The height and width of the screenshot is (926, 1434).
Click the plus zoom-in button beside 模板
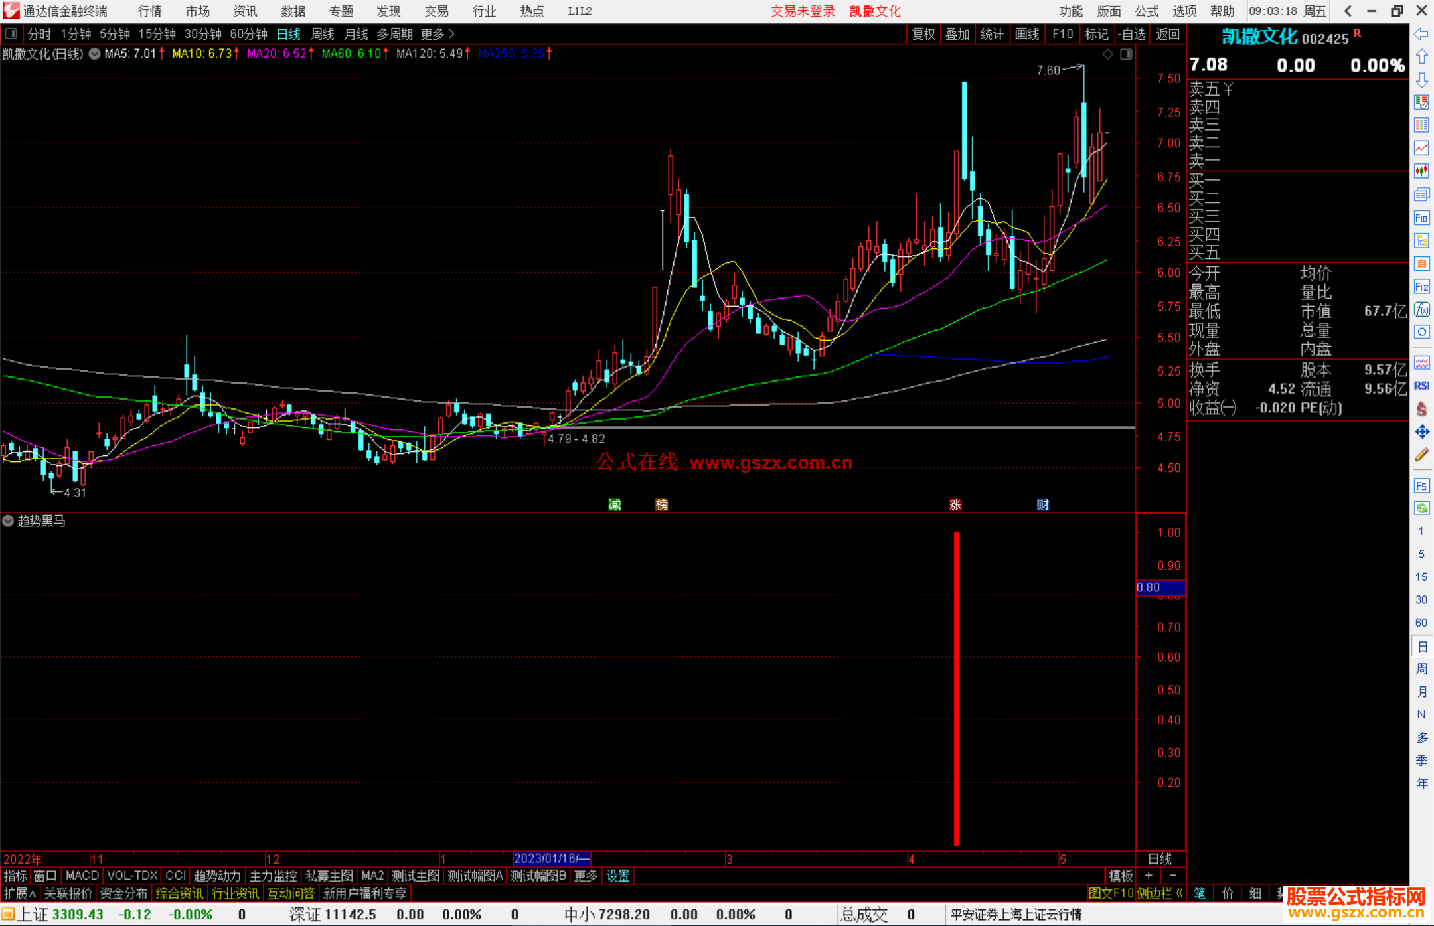pos(1149,876)
